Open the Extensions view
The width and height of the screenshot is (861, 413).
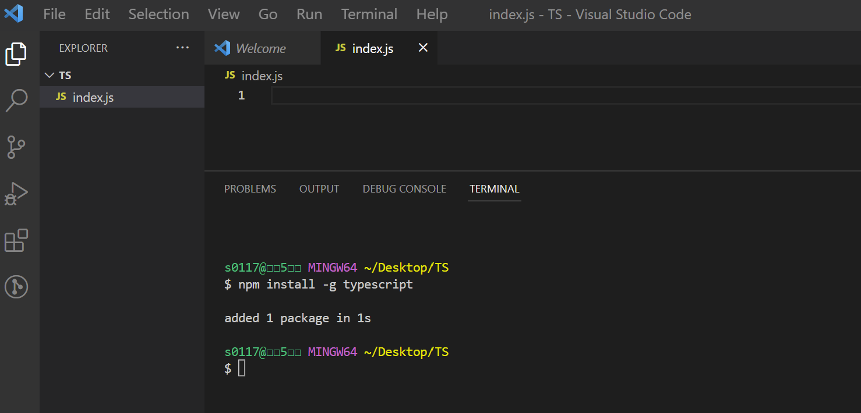(x=16, y=240)
